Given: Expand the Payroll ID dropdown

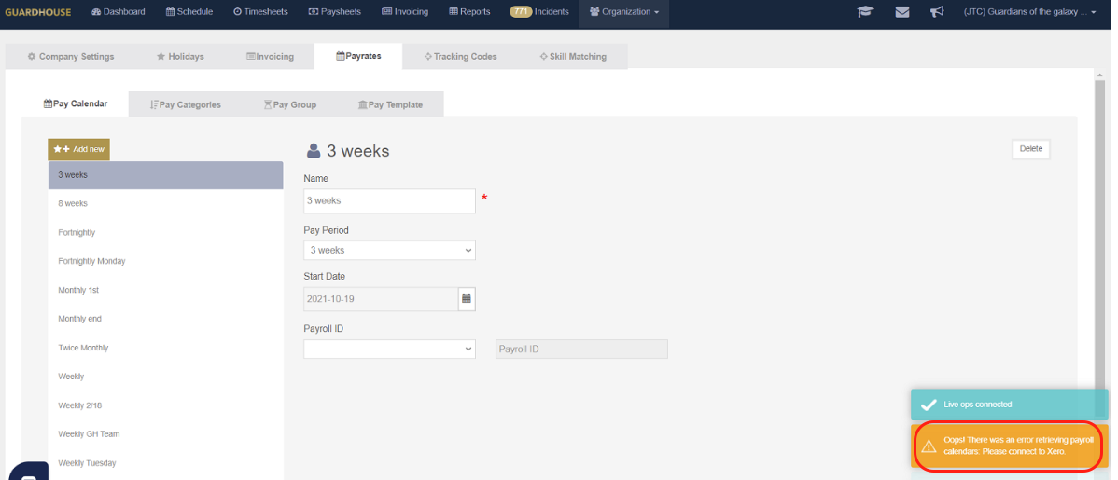Looking at the screenshot, I should [x=389, y=349].
